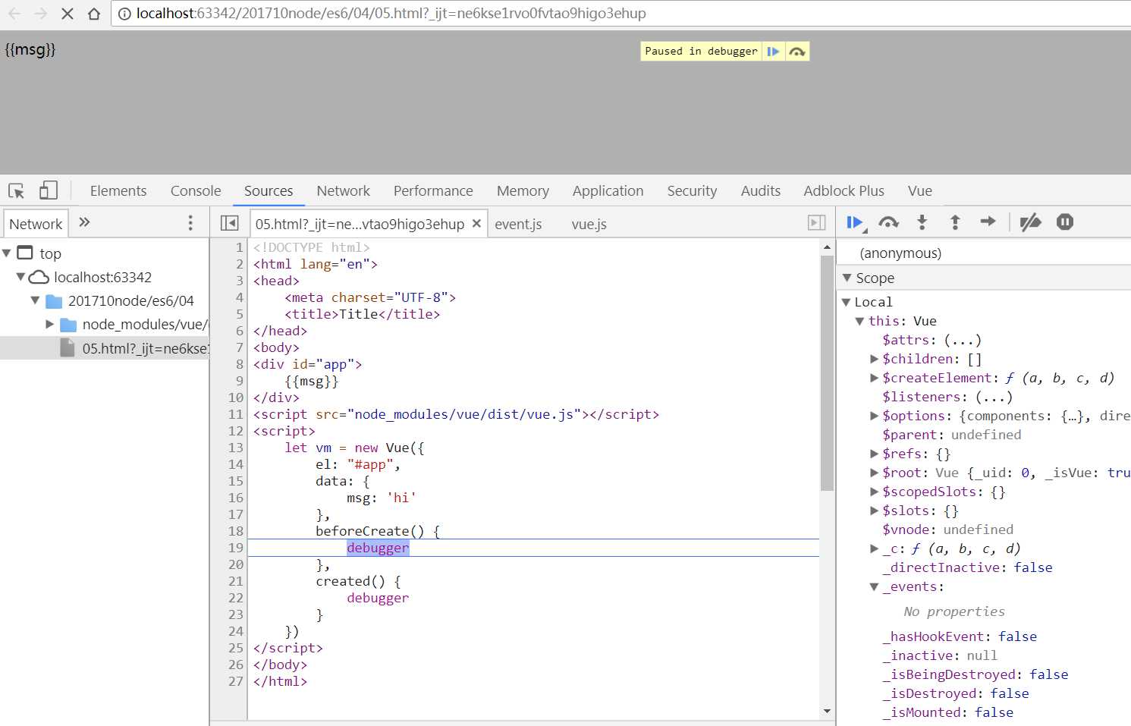Viewport: 1131px width, 726px height.
Task: Open the Performance panel
Action: 433,191
